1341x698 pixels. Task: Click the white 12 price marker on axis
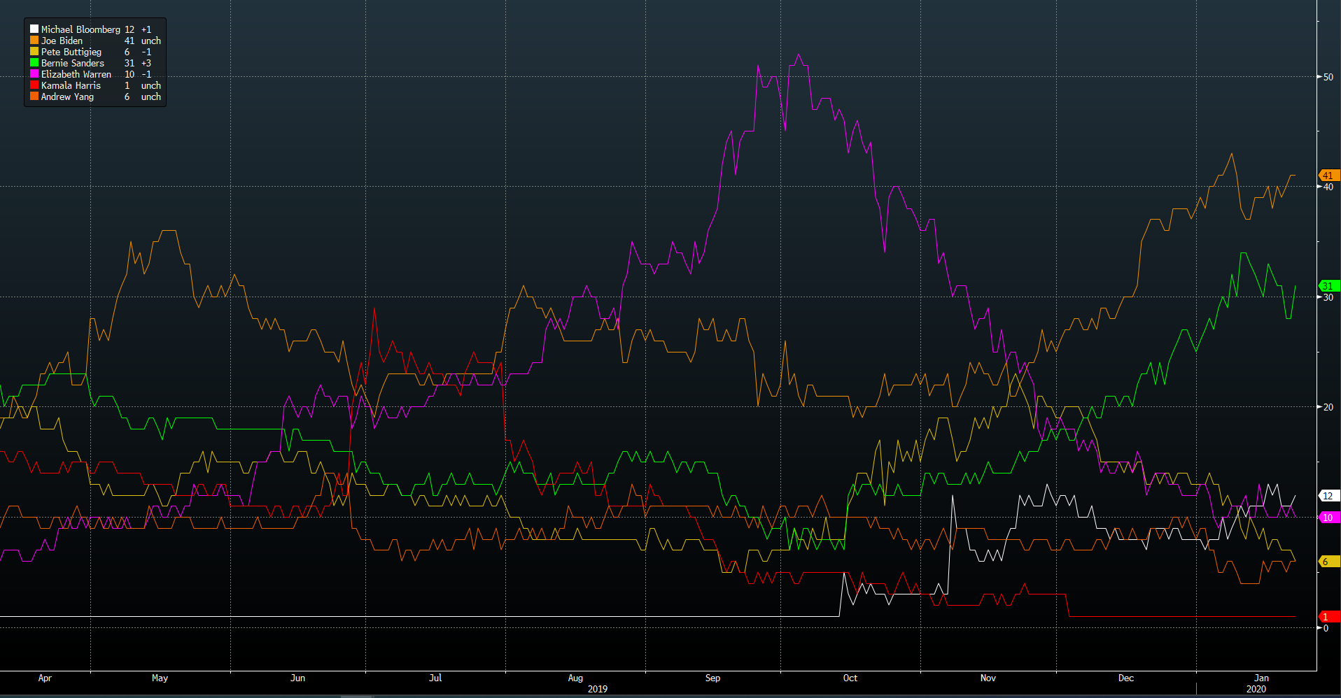[x=1328, y=496]
